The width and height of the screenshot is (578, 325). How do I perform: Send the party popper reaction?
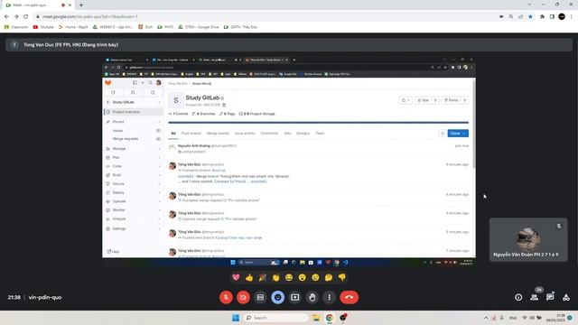tap(263, 277)
